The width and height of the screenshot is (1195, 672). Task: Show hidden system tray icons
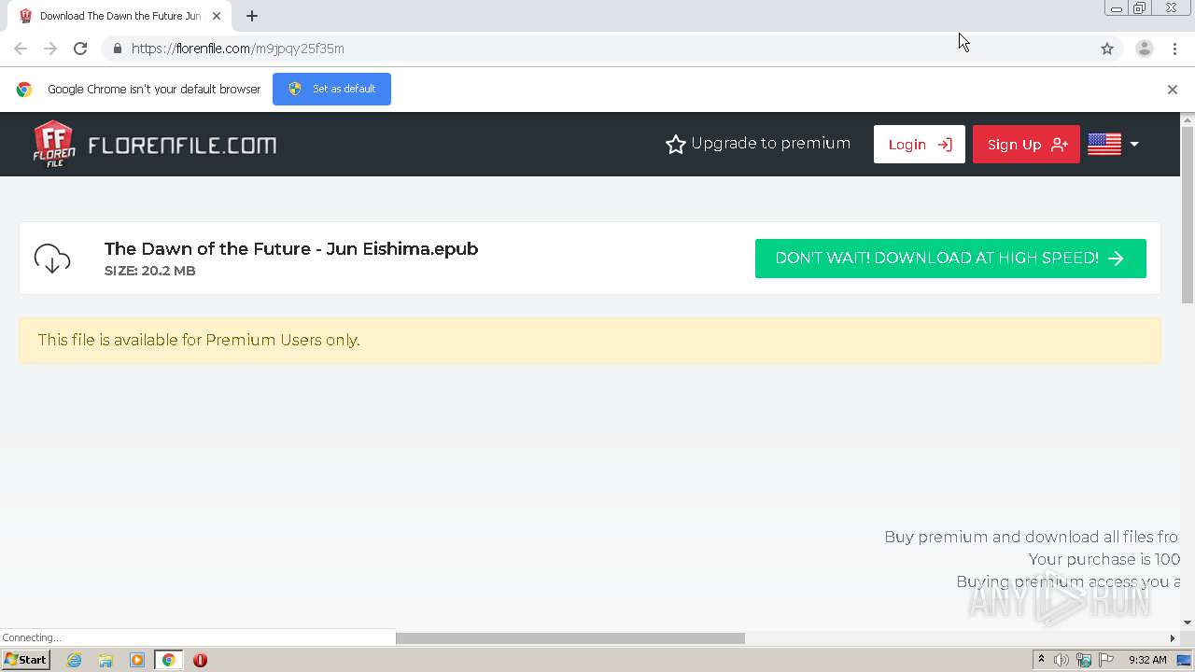(1041, 660)
